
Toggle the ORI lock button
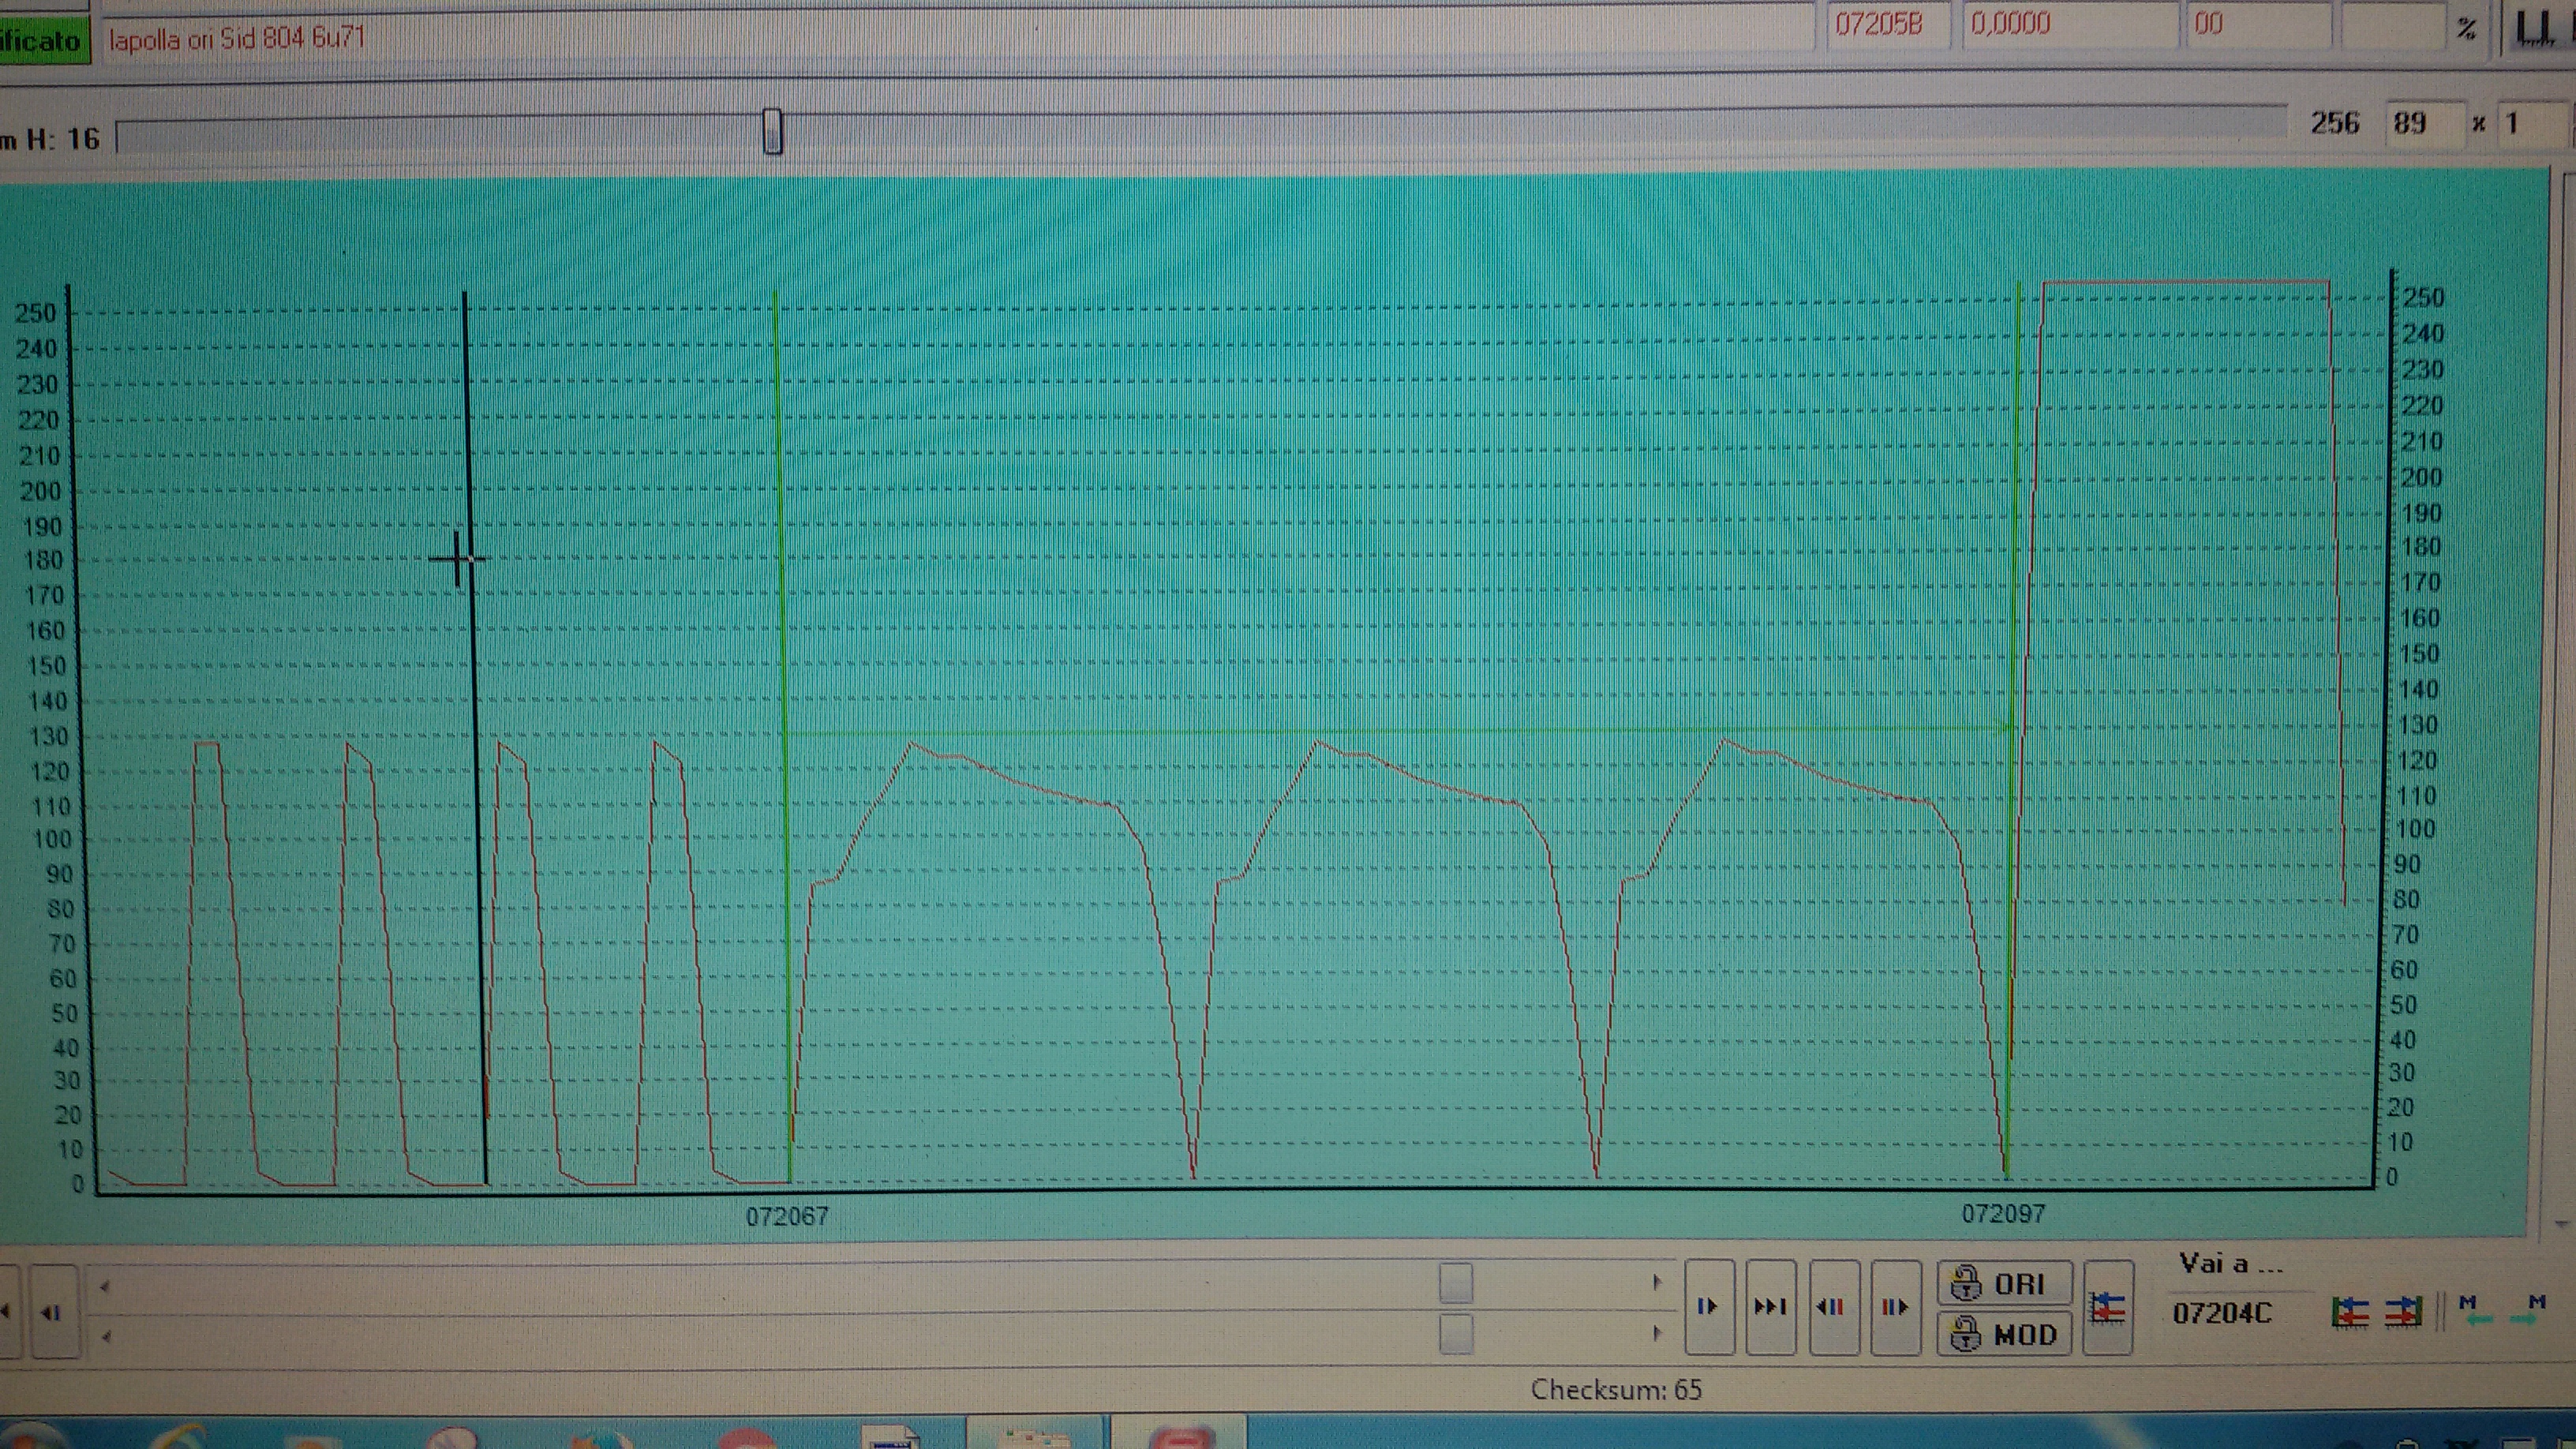(2004, 1284)
